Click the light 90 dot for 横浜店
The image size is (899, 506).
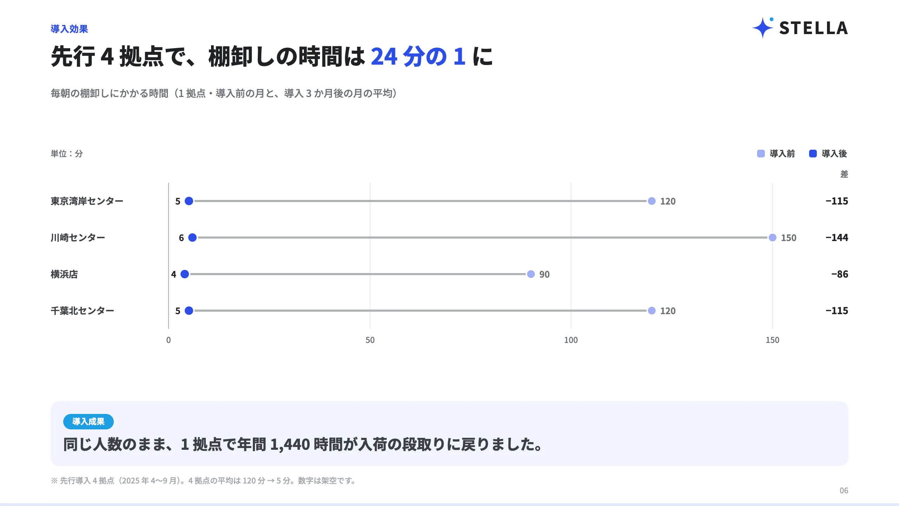[x=531, y=274]
